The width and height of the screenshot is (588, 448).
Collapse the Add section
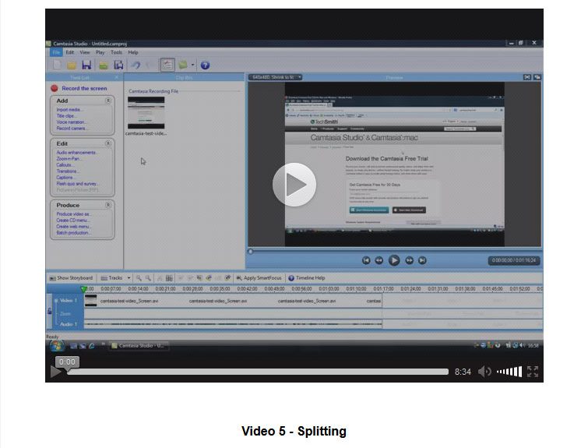[x=108, y=101]
